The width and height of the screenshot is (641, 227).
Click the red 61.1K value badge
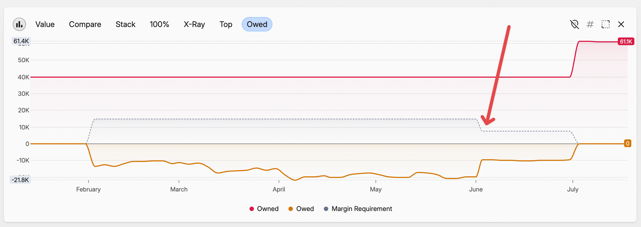626,42
